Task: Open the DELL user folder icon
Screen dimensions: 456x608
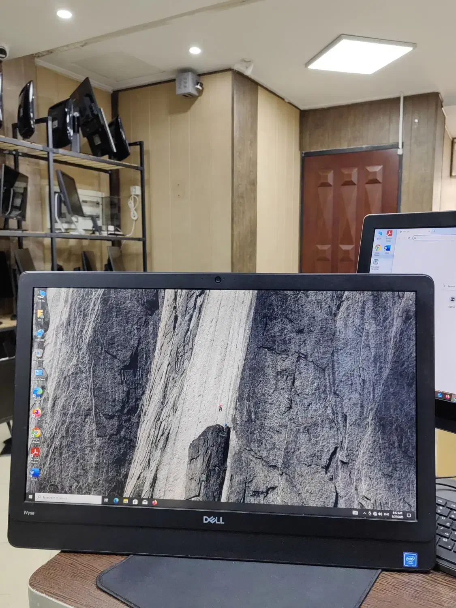Action: [41, 315]
